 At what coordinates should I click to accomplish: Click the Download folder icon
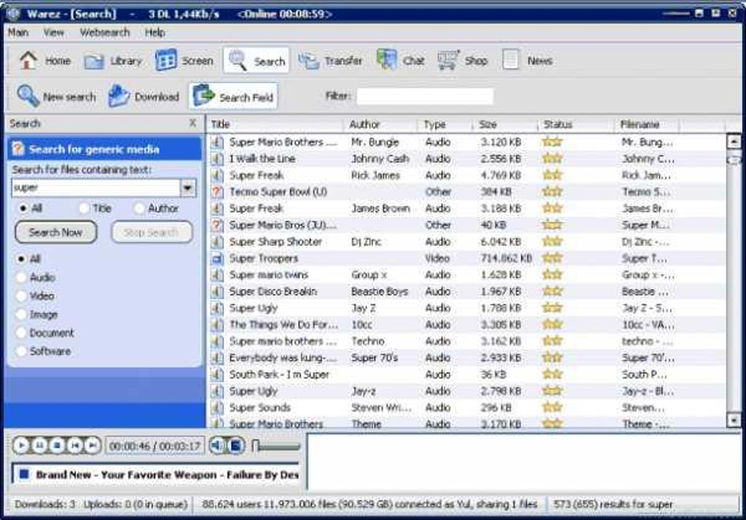point(119,96)
